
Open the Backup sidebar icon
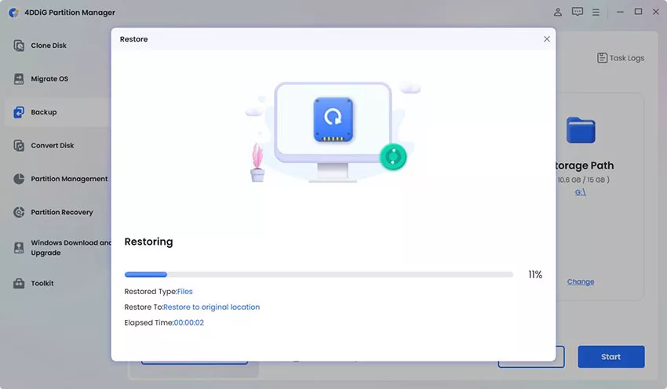(19, 112)
